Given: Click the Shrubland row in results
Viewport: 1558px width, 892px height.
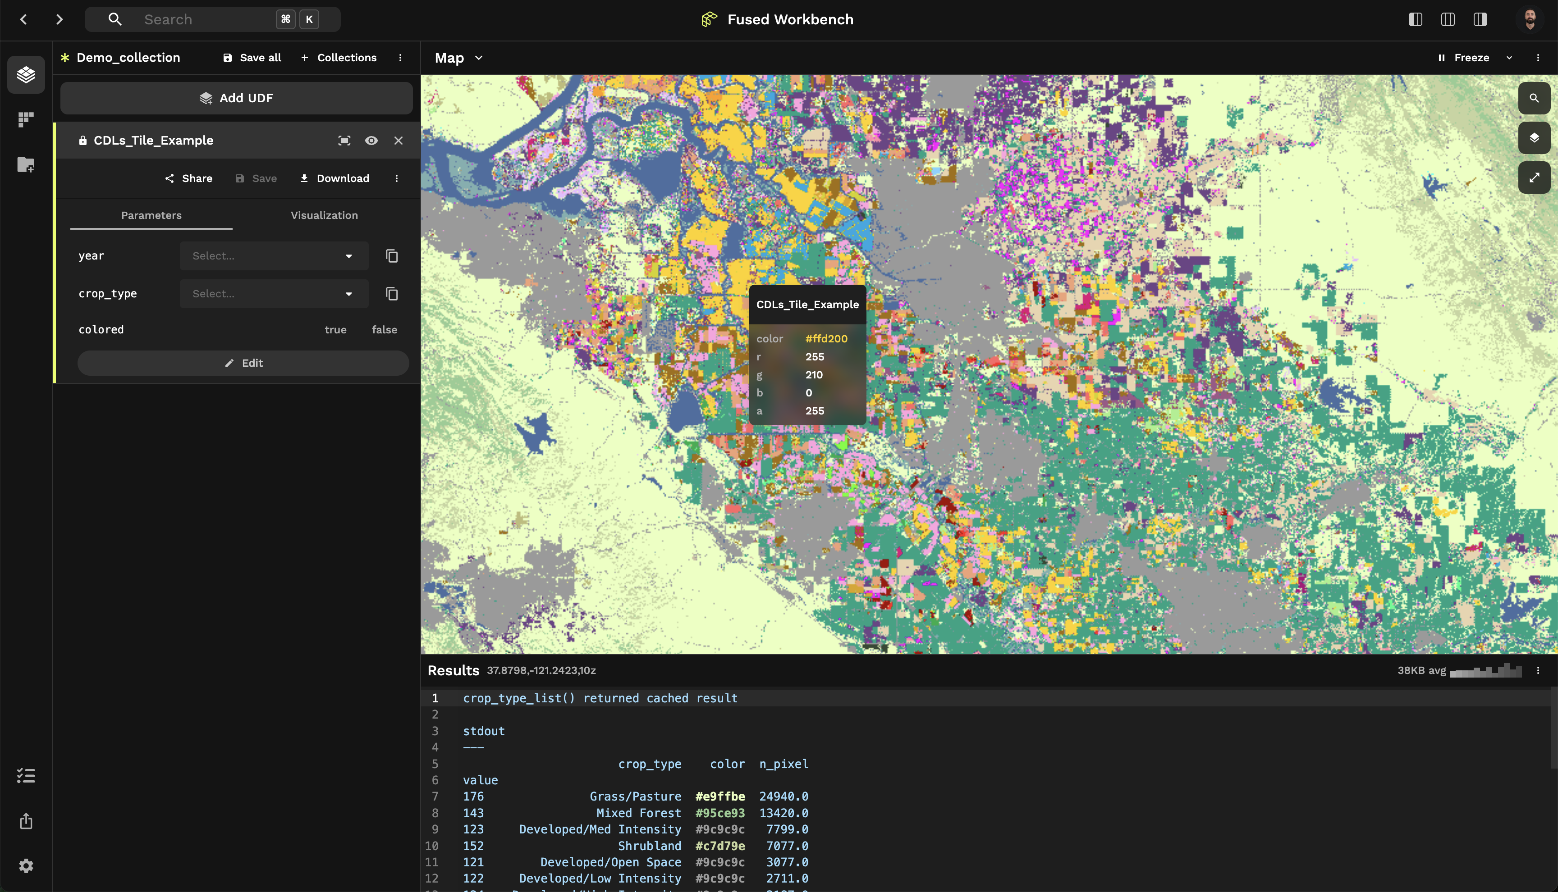Looking at the screenshot, I should tap(636, 846).
